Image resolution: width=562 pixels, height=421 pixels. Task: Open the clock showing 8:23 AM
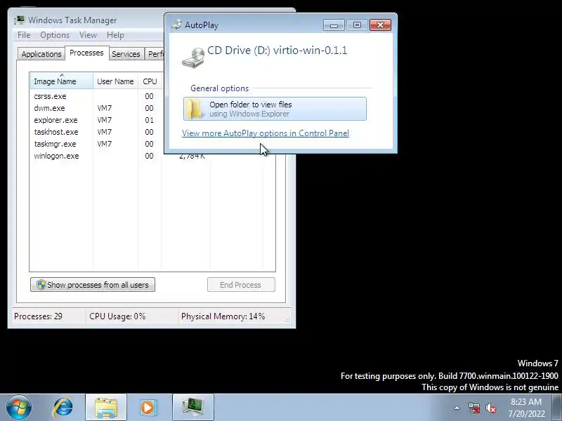pyautogui.click(x=525, y=408)
